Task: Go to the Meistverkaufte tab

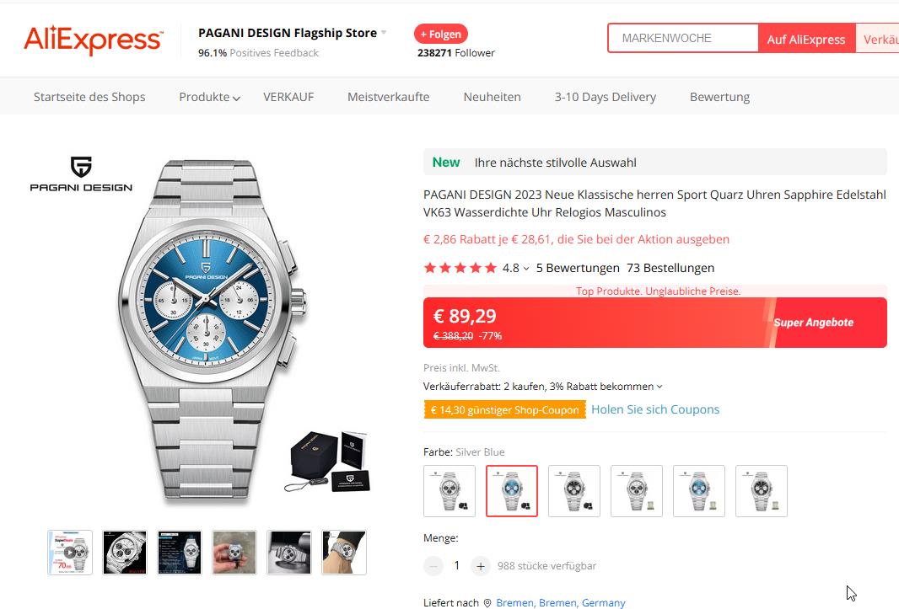Action: pyautogui.click(x=388, y=97)
